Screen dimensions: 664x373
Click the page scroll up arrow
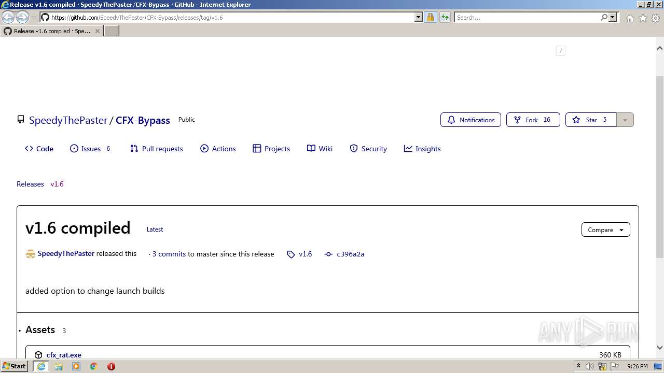click(x=659, y=48)
